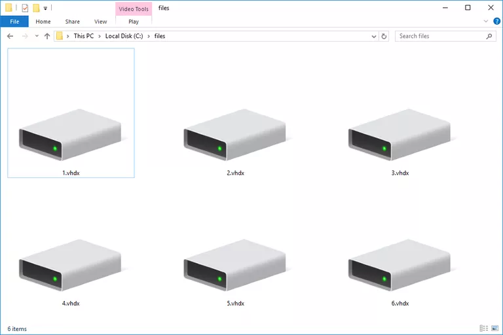Expand the chevron before This PC
Screen dimensions: 503x335
click(x=67, y=36)
